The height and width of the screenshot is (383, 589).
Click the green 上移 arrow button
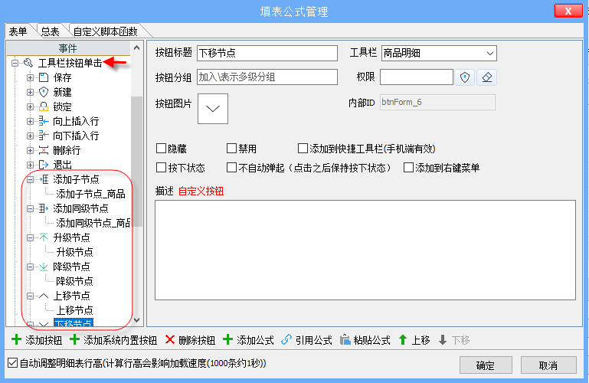click(x=414, y=340)
